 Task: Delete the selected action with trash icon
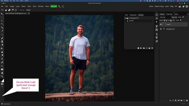pos(149,48)
